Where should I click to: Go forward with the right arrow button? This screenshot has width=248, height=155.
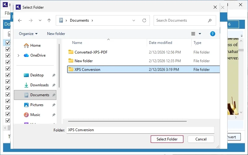pos(31,20)
